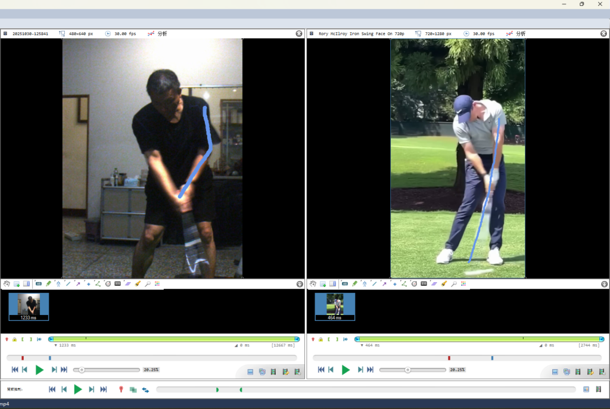Select the pencil drawing tool in left player
This screenshot has width=610, height=409.
(48, 284)
